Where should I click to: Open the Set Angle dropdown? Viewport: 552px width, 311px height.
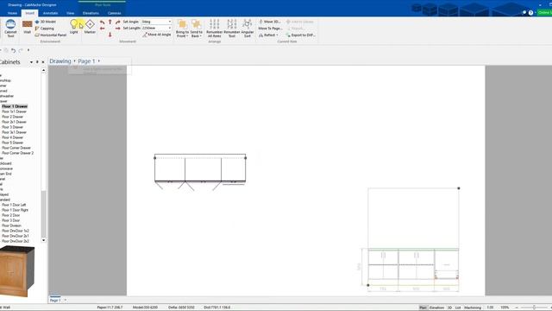point(170,22)
